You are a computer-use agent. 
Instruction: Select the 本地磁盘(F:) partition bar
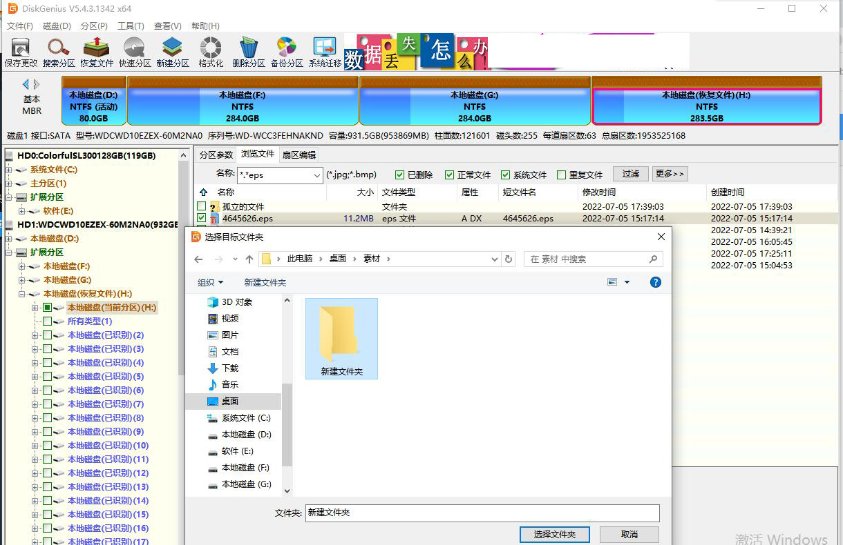[x=243, y=101]
